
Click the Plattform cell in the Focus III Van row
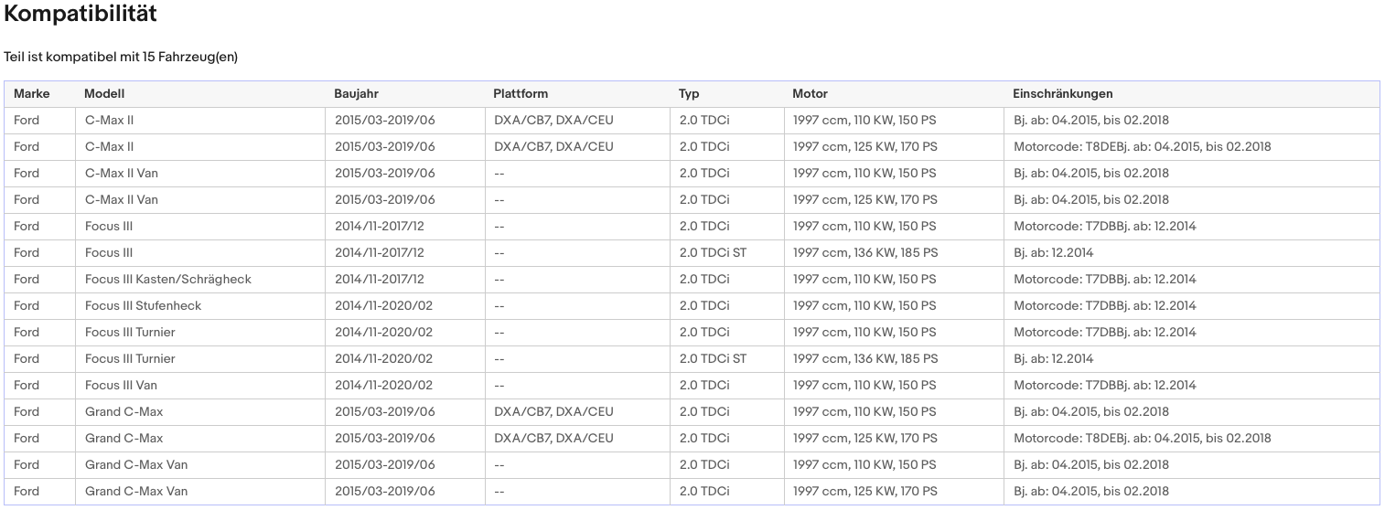click(499, 386)
